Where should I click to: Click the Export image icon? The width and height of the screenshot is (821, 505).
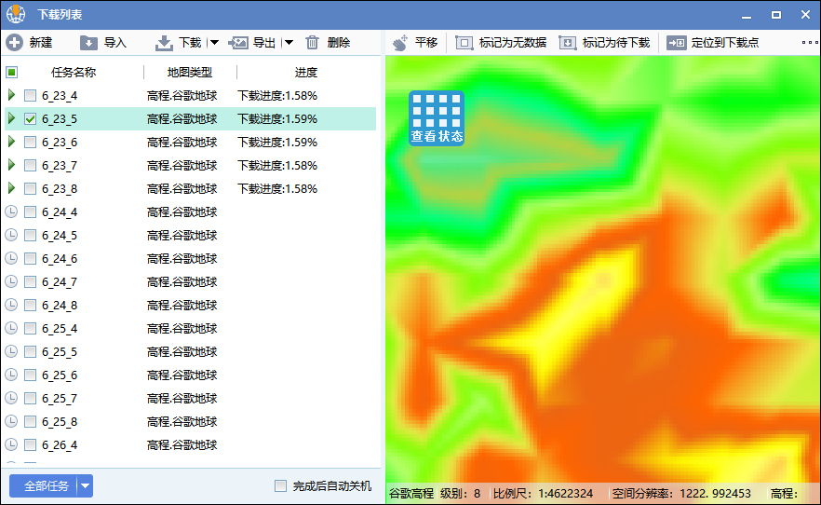(238, 43)
